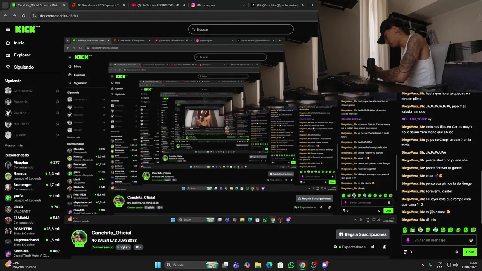
Task: Open recommended channel Nexxuz
Action: [32, 176]
